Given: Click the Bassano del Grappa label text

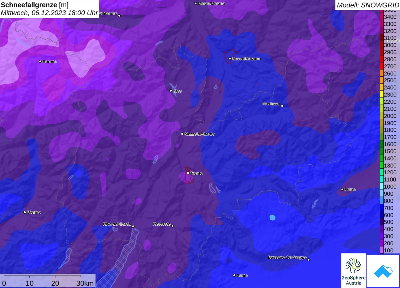Looking at the screenshot, I should pyautogui.click(x=287, y=257).
